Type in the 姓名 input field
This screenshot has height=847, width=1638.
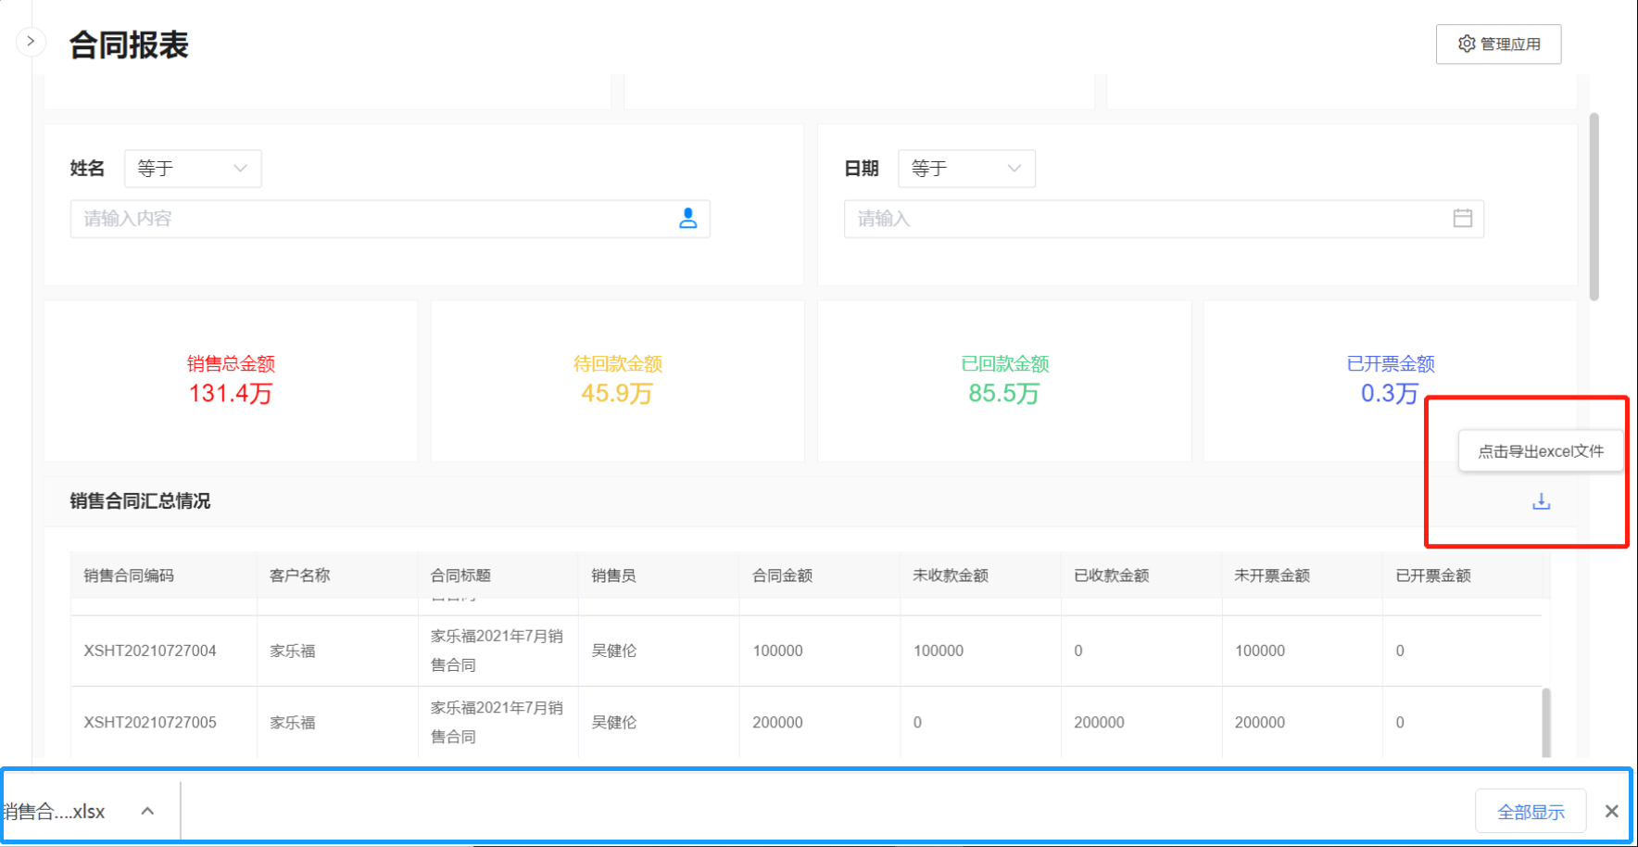point(371,219)
